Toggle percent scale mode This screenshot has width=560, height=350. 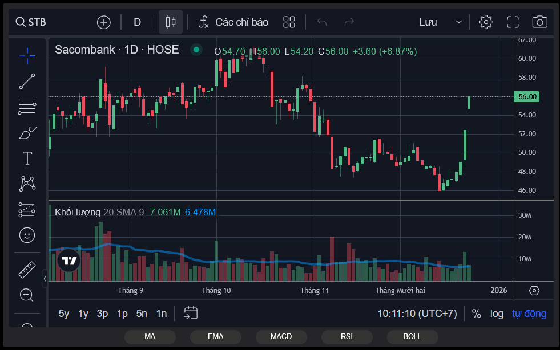[x=476, y=314]
